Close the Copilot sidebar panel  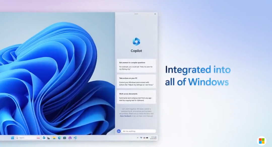[x=155, y=14]
